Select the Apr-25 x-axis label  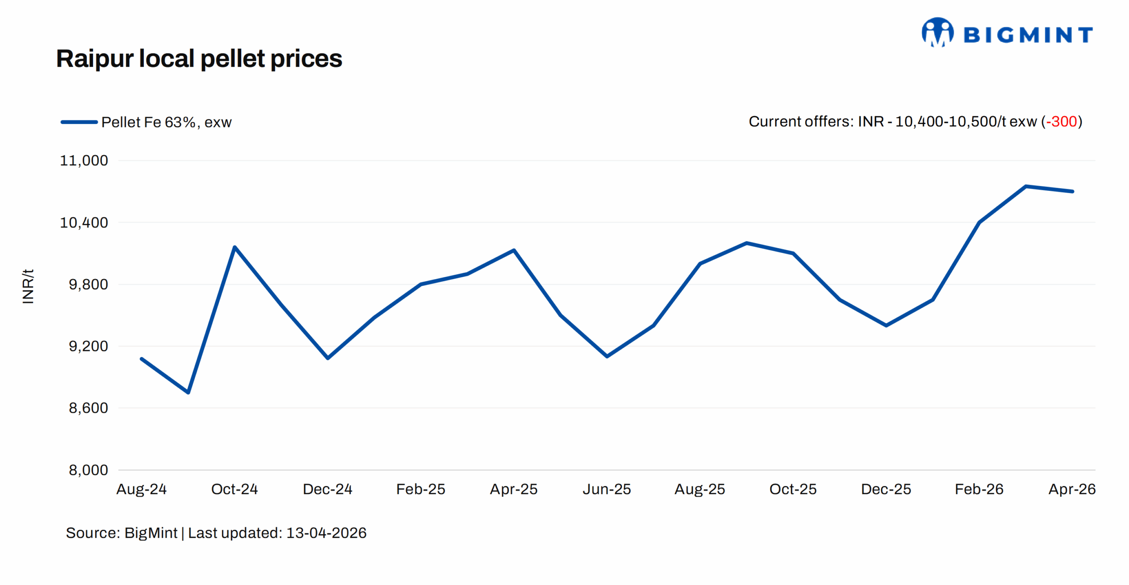tap(513, 489)
